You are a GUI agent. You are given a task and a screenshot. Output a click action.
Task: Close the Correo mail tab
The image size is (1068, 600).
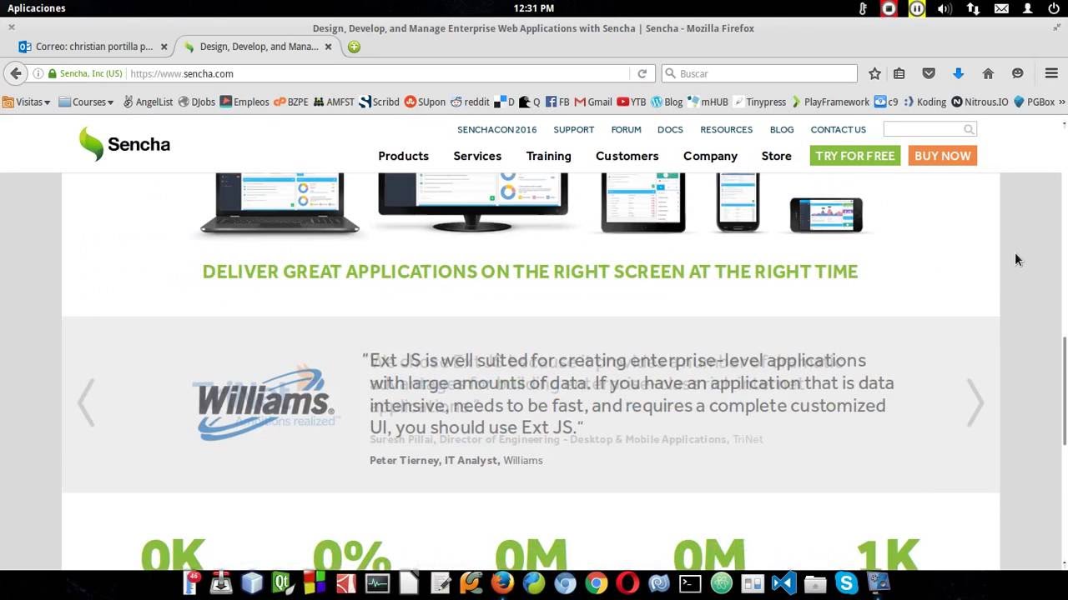164,47
